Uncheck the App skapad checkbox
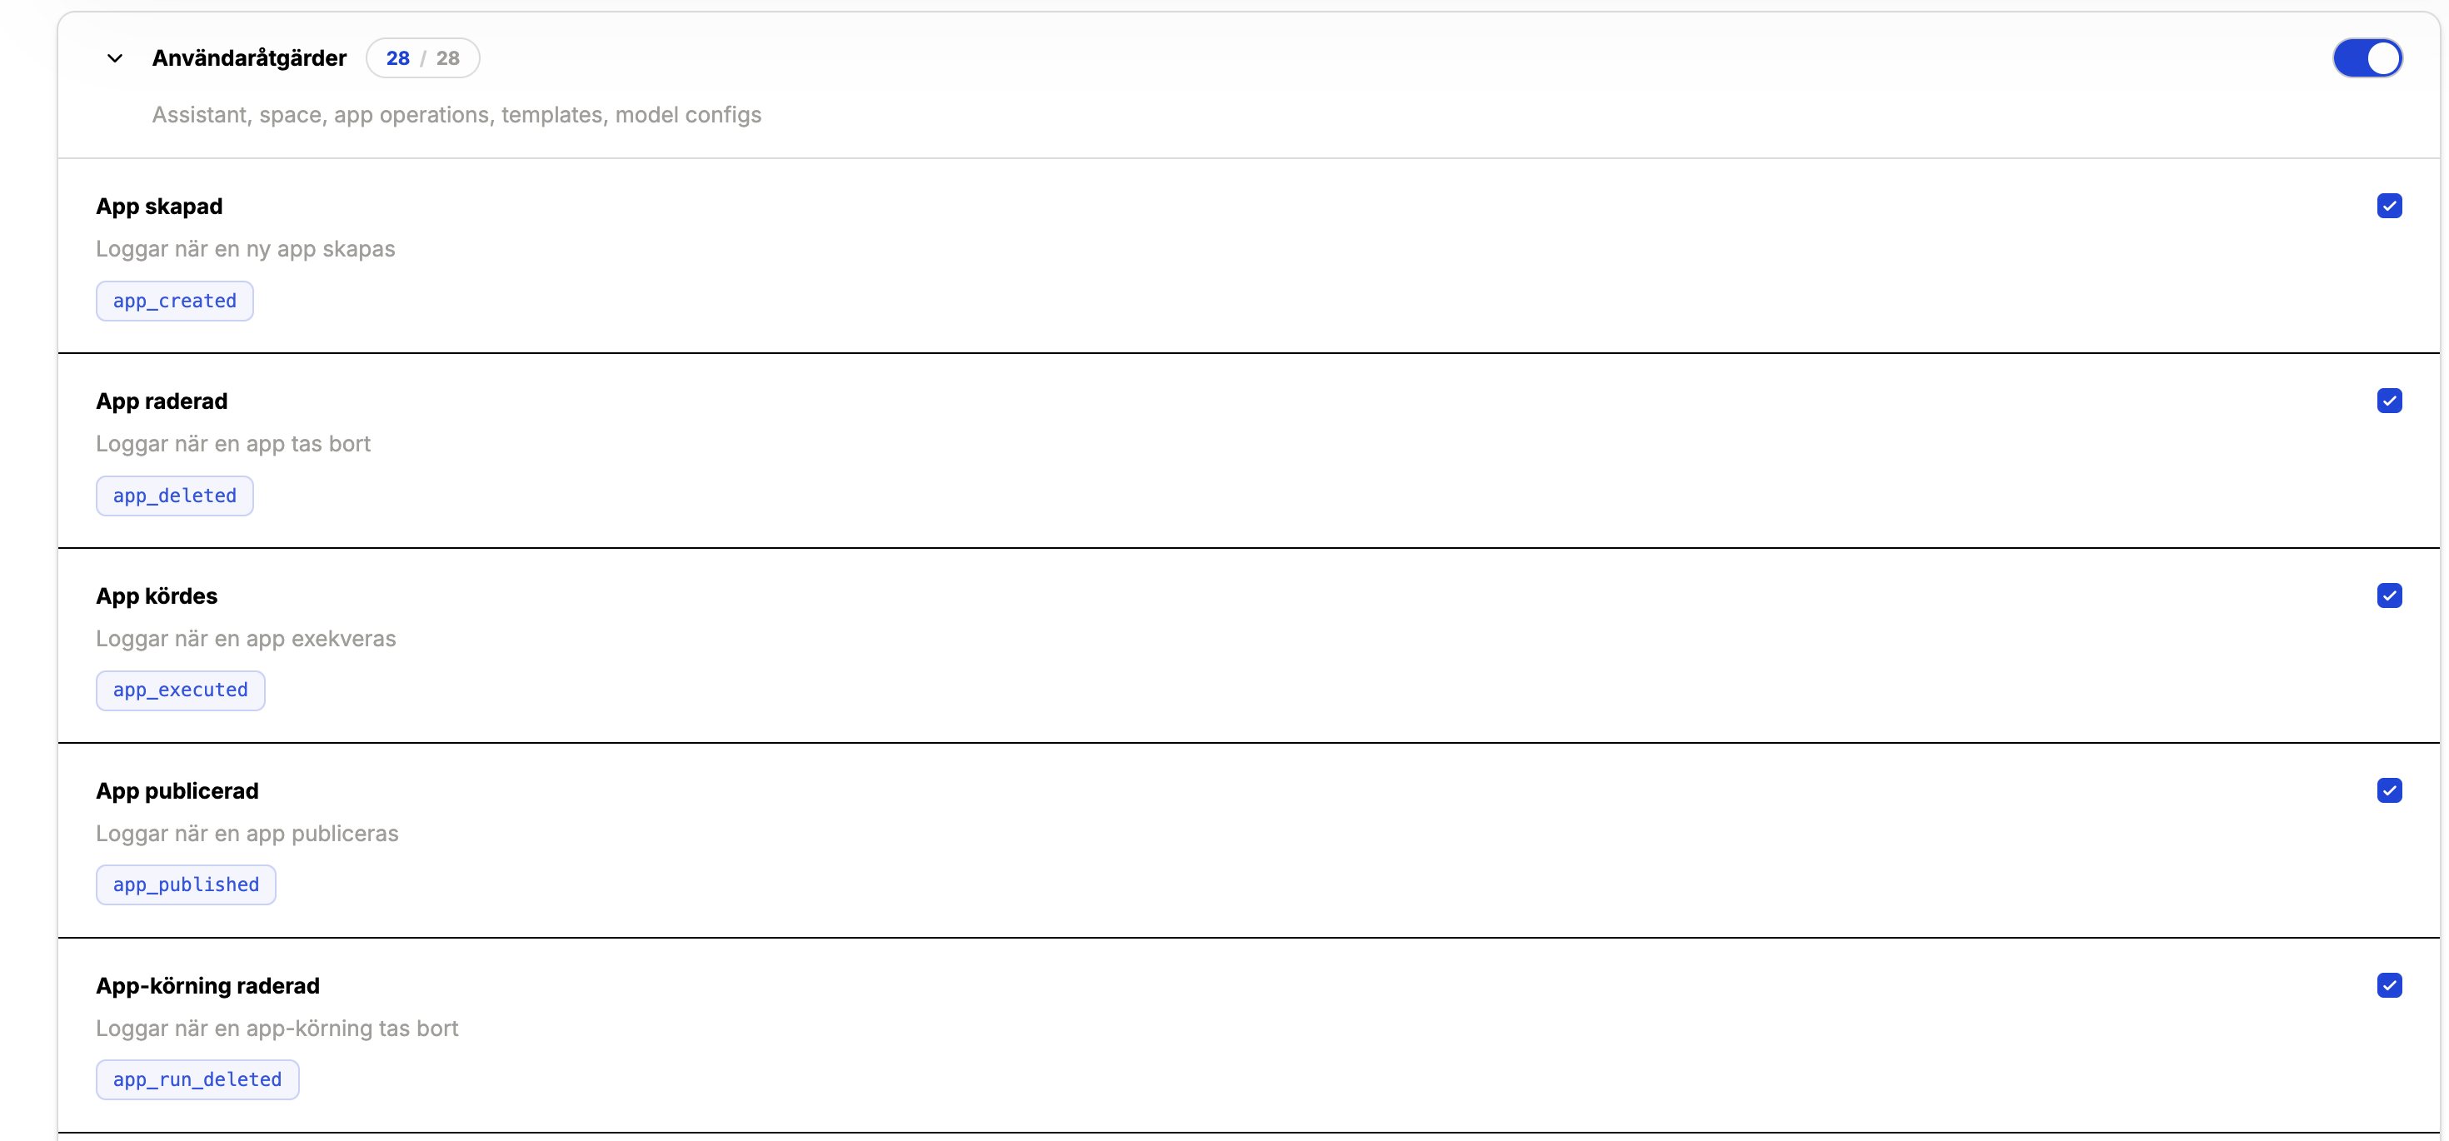The image size is (2449, 1141). 2388,207
